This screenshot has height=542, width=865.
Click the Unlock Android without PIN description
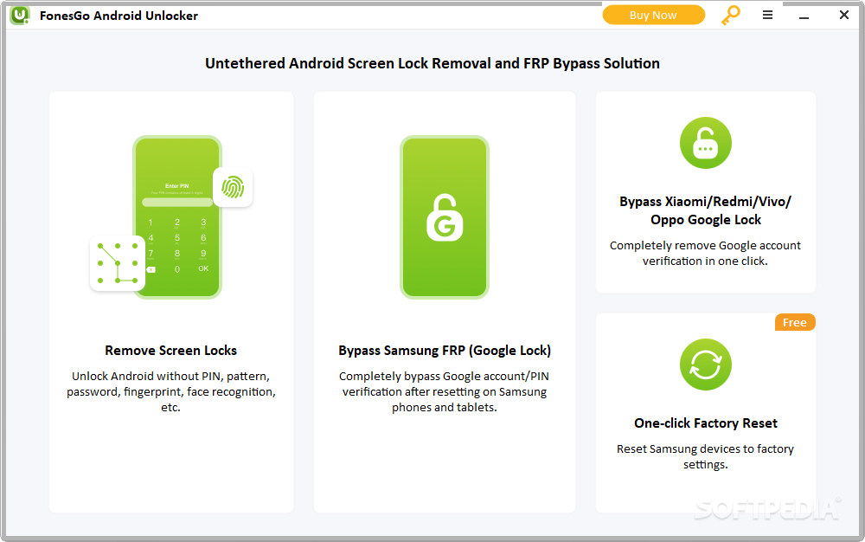[x=171, y=391]
